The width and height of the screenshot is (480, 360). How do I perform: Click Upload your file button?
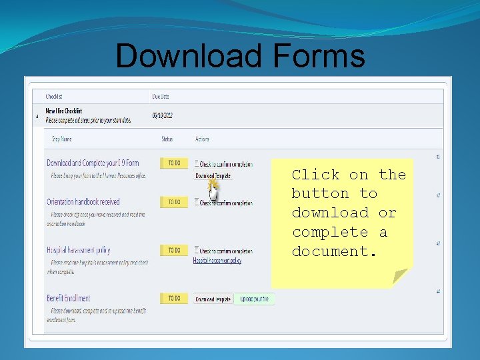pyautogui.click(x=254, y=299)
